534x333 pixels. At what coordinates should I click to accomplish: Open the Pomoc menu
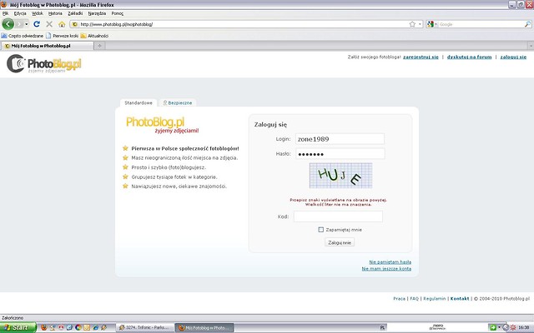118,13
